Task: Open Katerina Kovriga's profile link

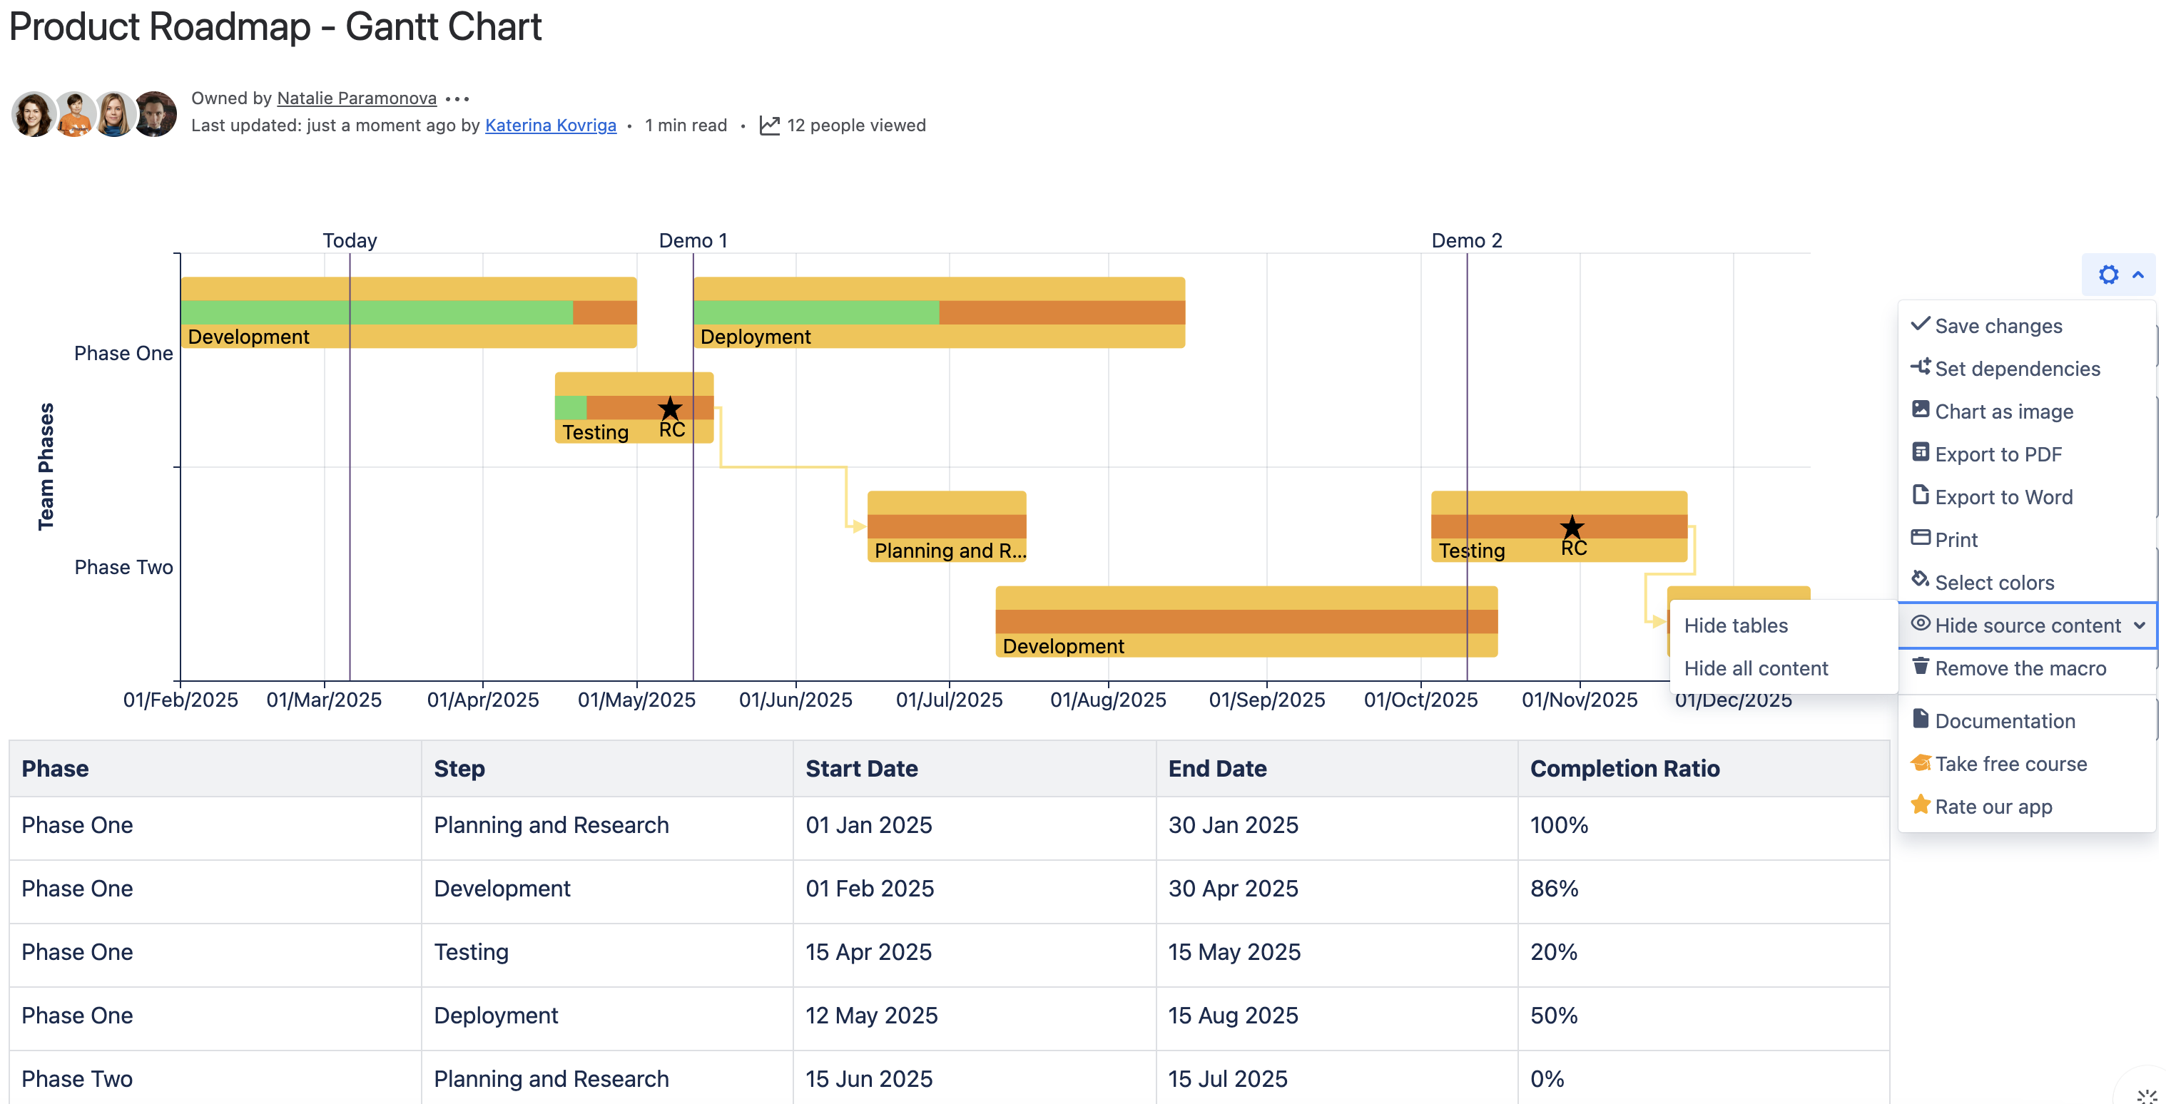Action: coord(550,126)
